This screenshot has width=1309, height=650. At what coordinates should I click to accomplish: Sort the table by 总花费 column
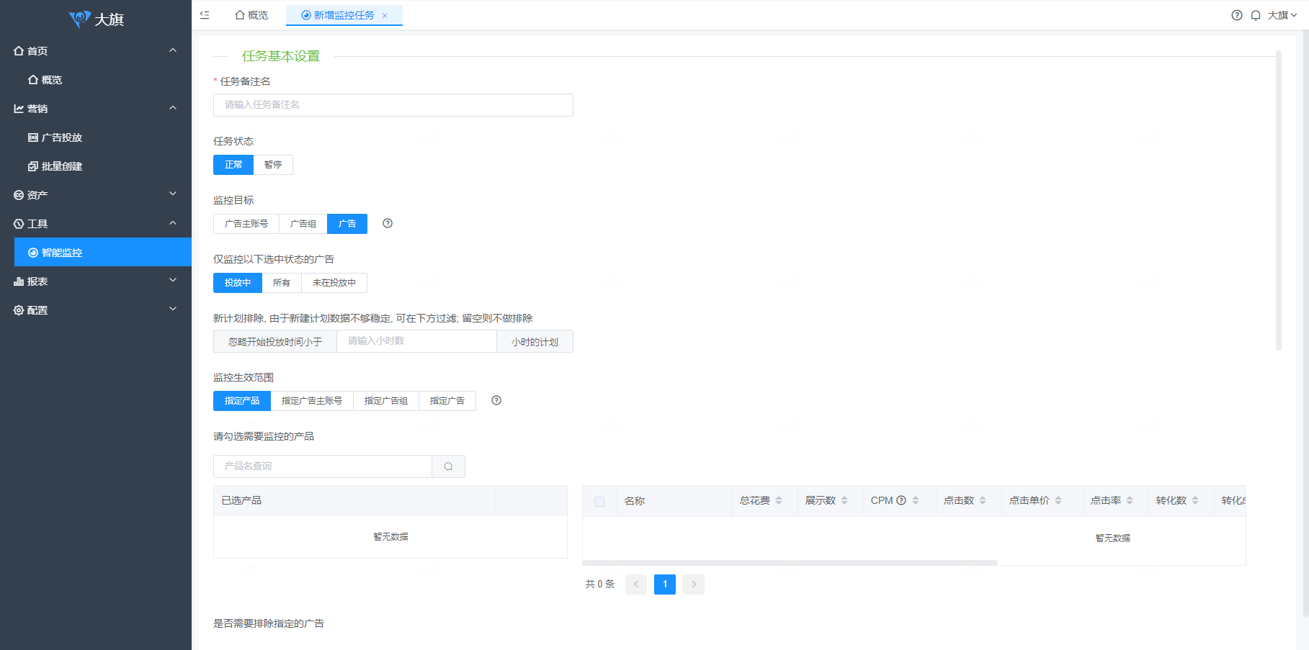click(778, 500)
